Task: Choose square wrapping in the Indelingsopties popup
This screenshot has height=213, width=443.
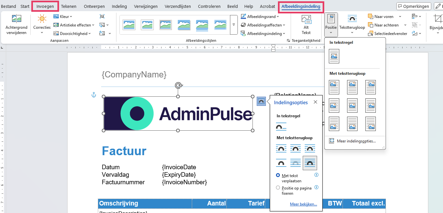Action: click(281, 149)
